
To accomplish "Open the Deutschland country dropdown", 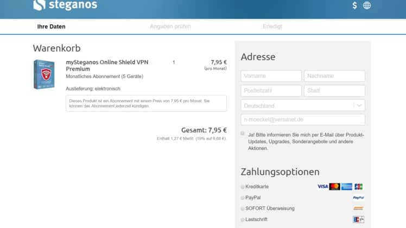I will pyautogui.click(x=303, y=105).
